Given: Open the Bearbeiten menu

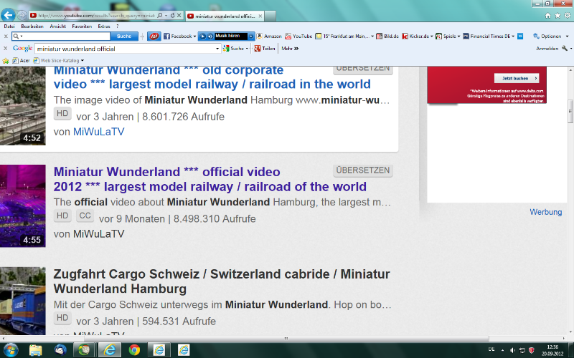Looking at the screenshot, I should pyautogui.click(x=32, y=26).
